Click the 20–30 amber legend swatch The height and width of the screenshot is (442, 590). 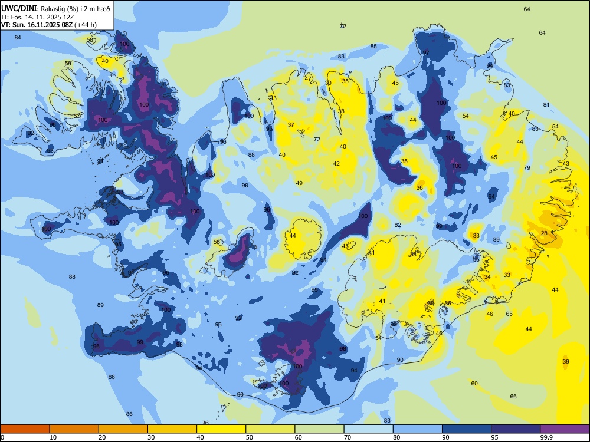pyautogui.click(x=123, y=429)
